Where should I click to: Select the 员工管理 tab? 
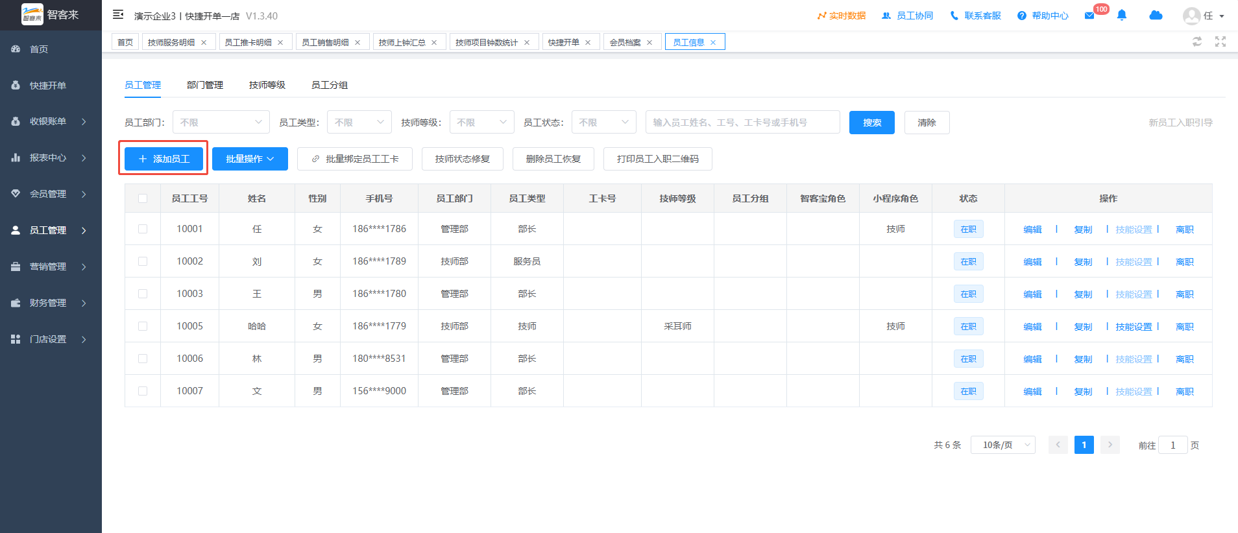tap(143, 85)
